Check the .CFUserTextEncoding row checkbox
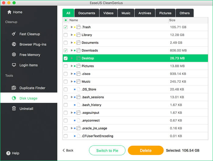 pyautogui.click(x=66, y=136)
